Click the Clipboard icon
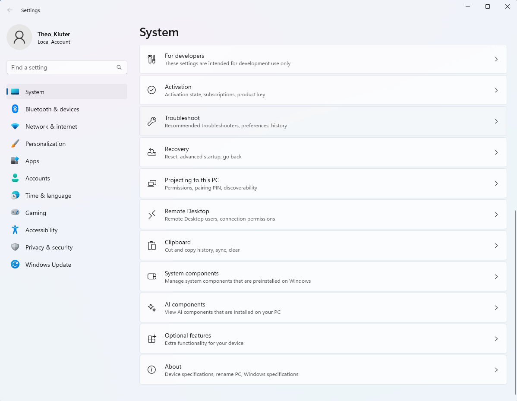The image size is (517, 401). pyautogui.click(x=151, y=246)
